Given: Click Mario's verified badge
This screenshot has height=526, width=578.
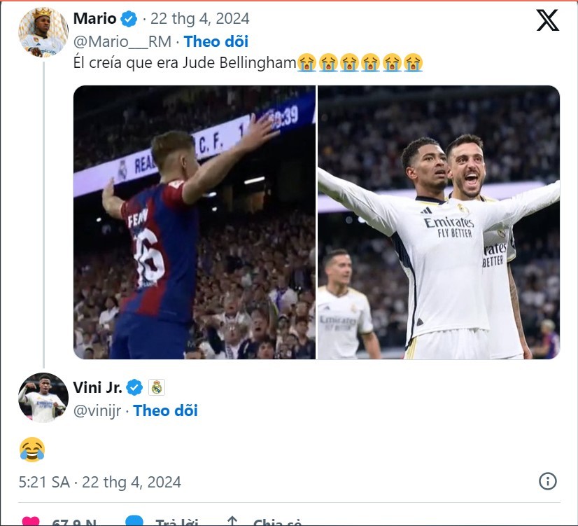Looking at the screenshot, I should pyautogui.click(x=129, y=18).
